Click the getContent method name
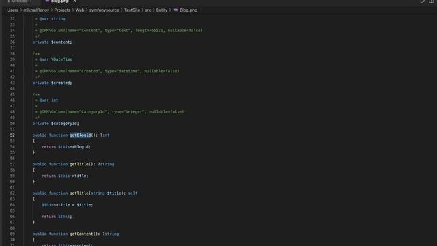This screenshot has width=437, height=246. (81, 234)
